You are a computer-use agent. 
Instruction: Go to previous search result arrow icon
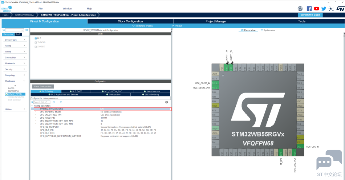pyautogui.click(x=54, y=102)
